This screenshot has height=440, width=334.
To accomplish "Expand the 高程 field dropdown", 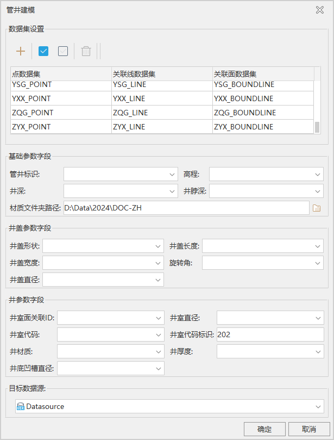I will pyautogui.click(x=266, y=174).
